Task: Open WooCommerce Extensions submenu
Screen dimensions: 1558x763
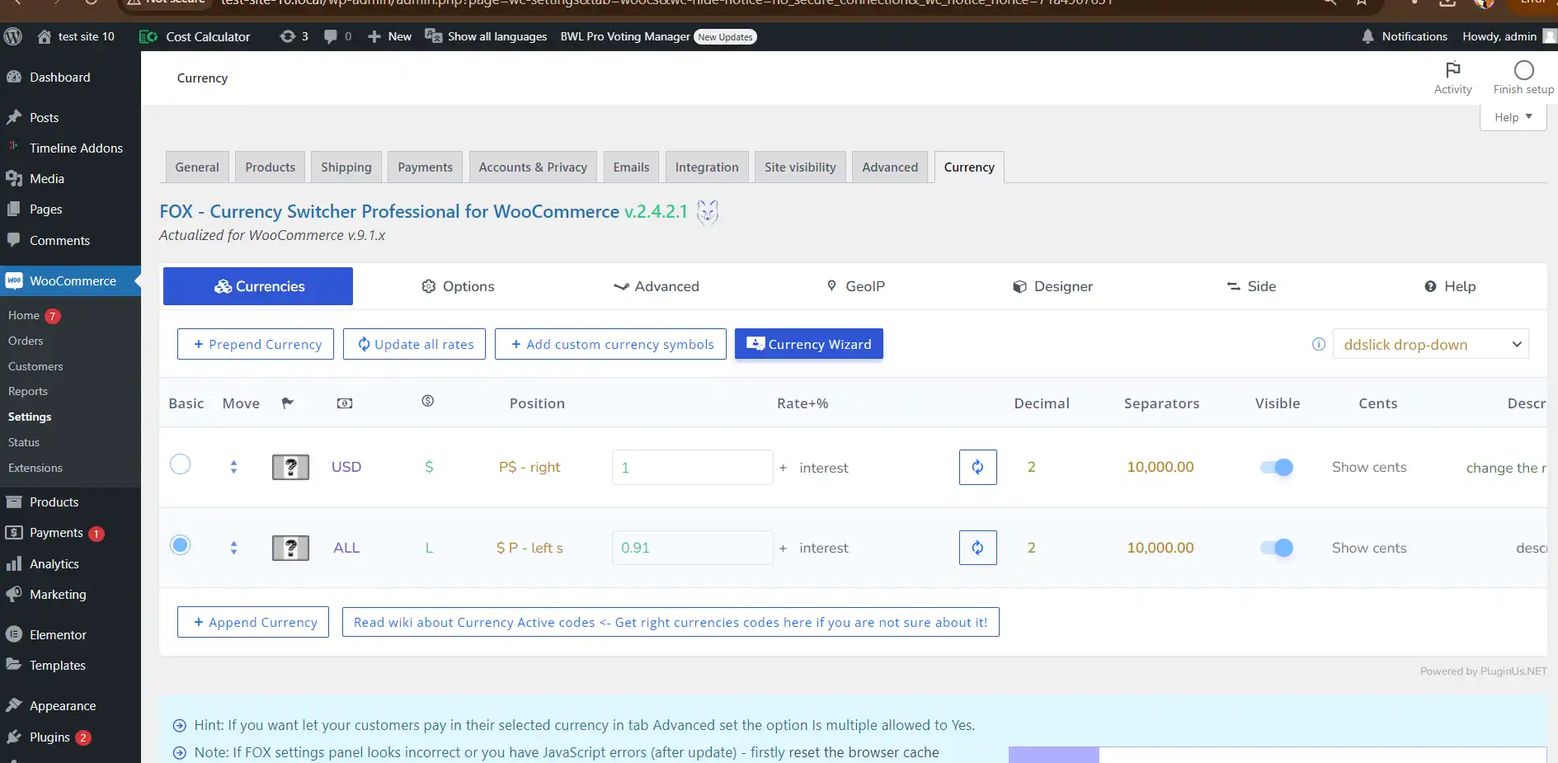Action: [x=35, y=468]
